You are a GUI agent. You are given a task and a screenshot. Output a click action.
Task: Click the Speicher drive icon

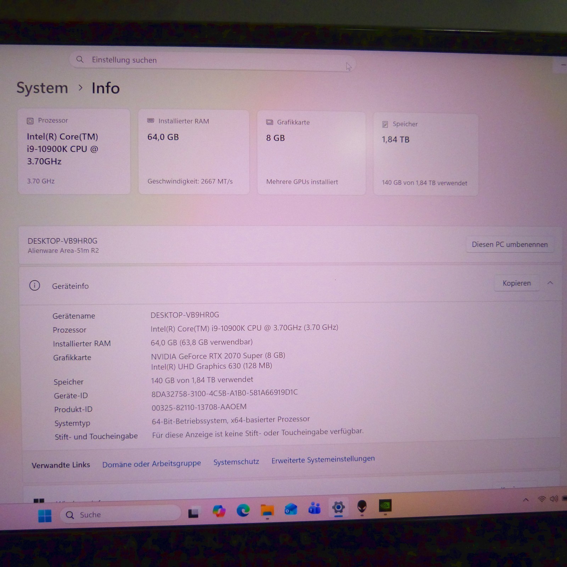pos(385,124)
